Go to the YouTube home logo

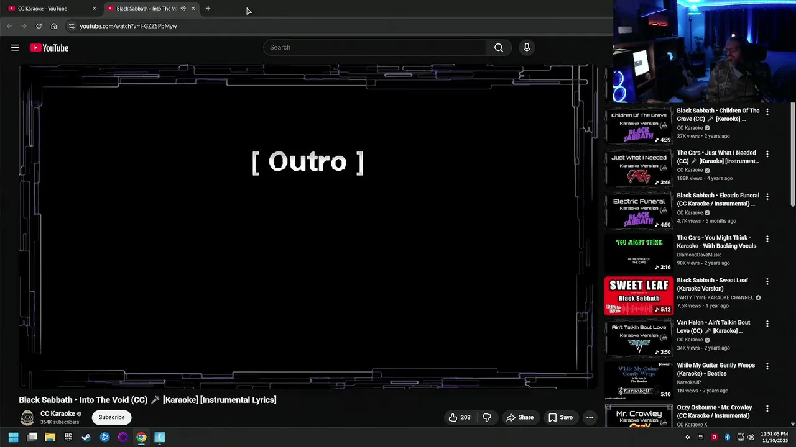[x=49, y=48]
